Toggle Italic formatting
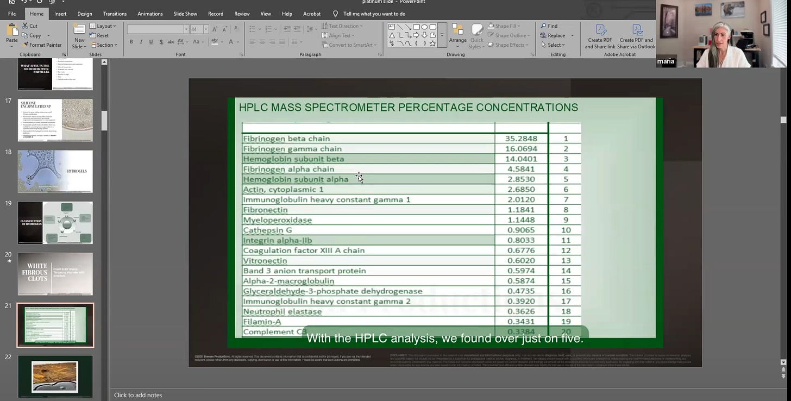Viewport: 791px width, 401px height. [141, 42]
